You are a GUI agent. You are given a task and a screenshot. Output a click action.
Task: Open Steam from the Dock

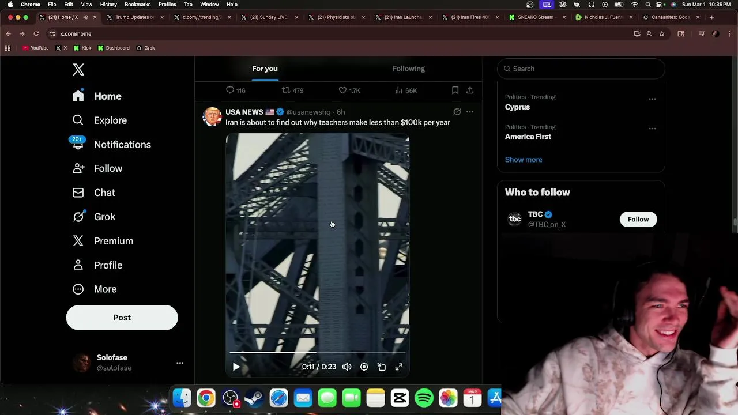254,398
